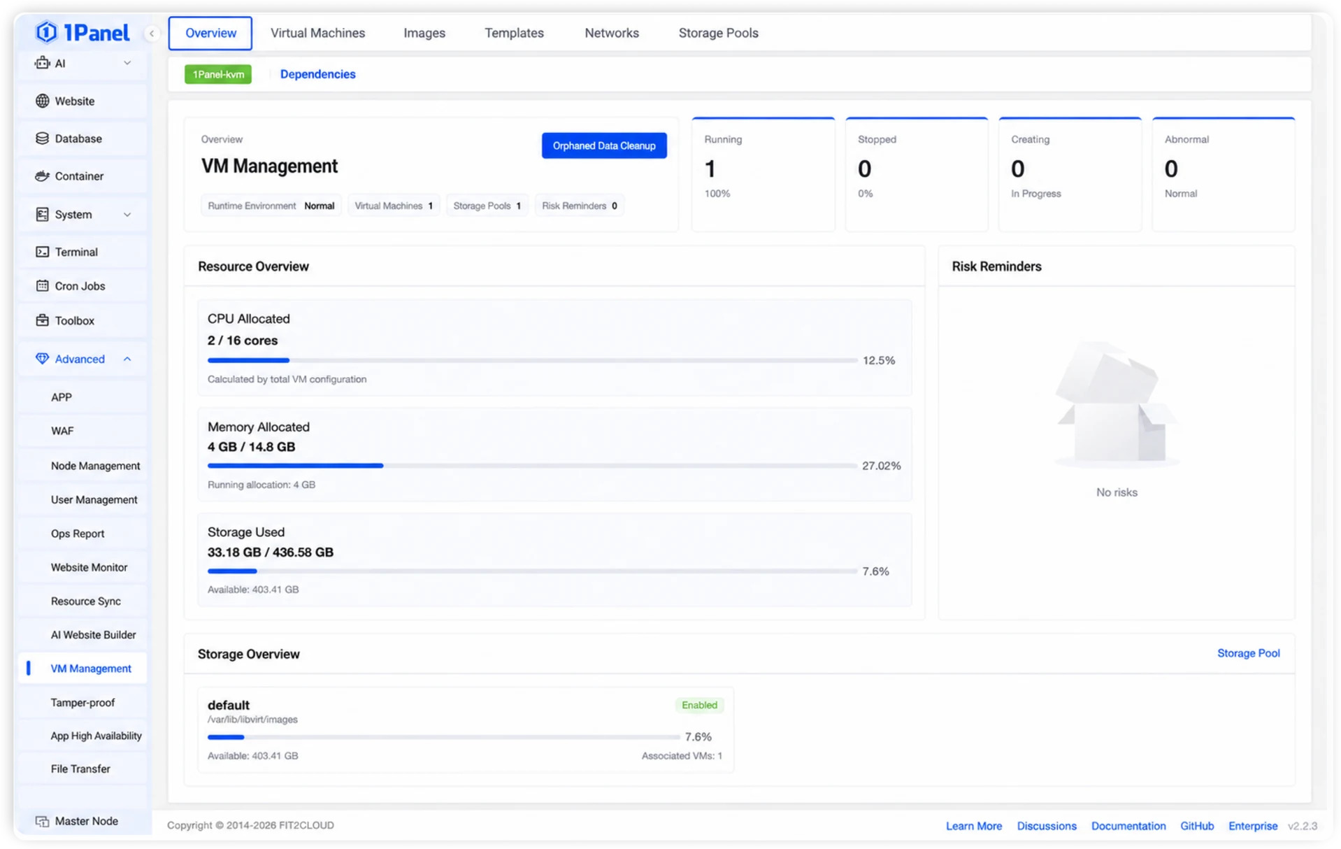1341x849 pixels.
Task: Click the Database stack icon
Action: 42,138
